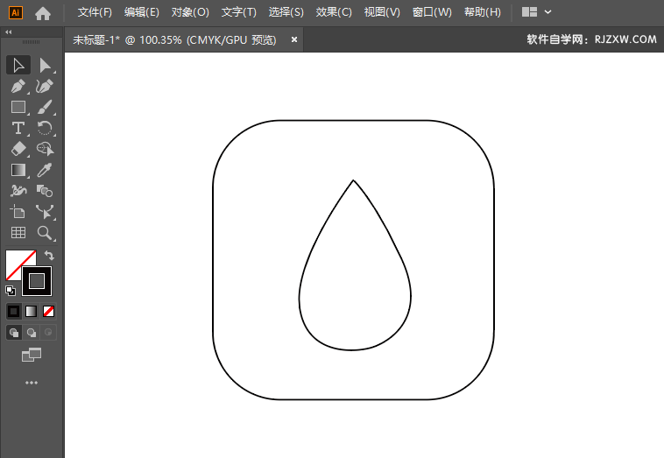Grab the toolbar gripper handle
The height and width of the screenshot is (458, 664).
[x=31, y=42]
